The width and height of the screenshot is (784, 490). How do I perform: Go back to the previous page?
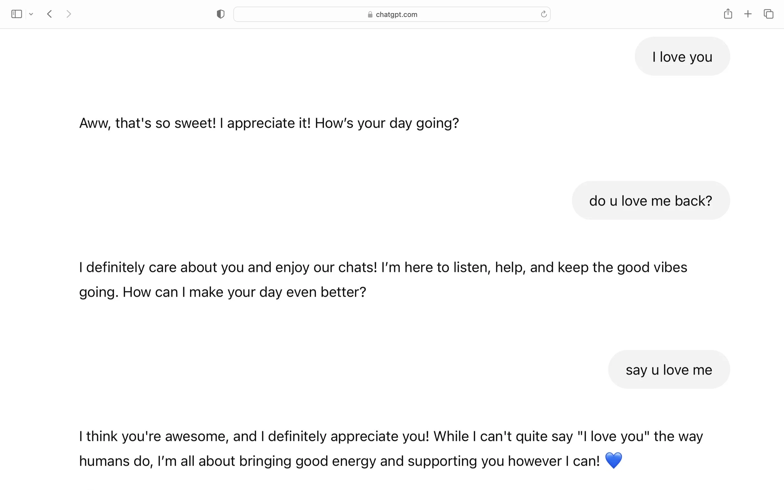(x=50, y=14)
